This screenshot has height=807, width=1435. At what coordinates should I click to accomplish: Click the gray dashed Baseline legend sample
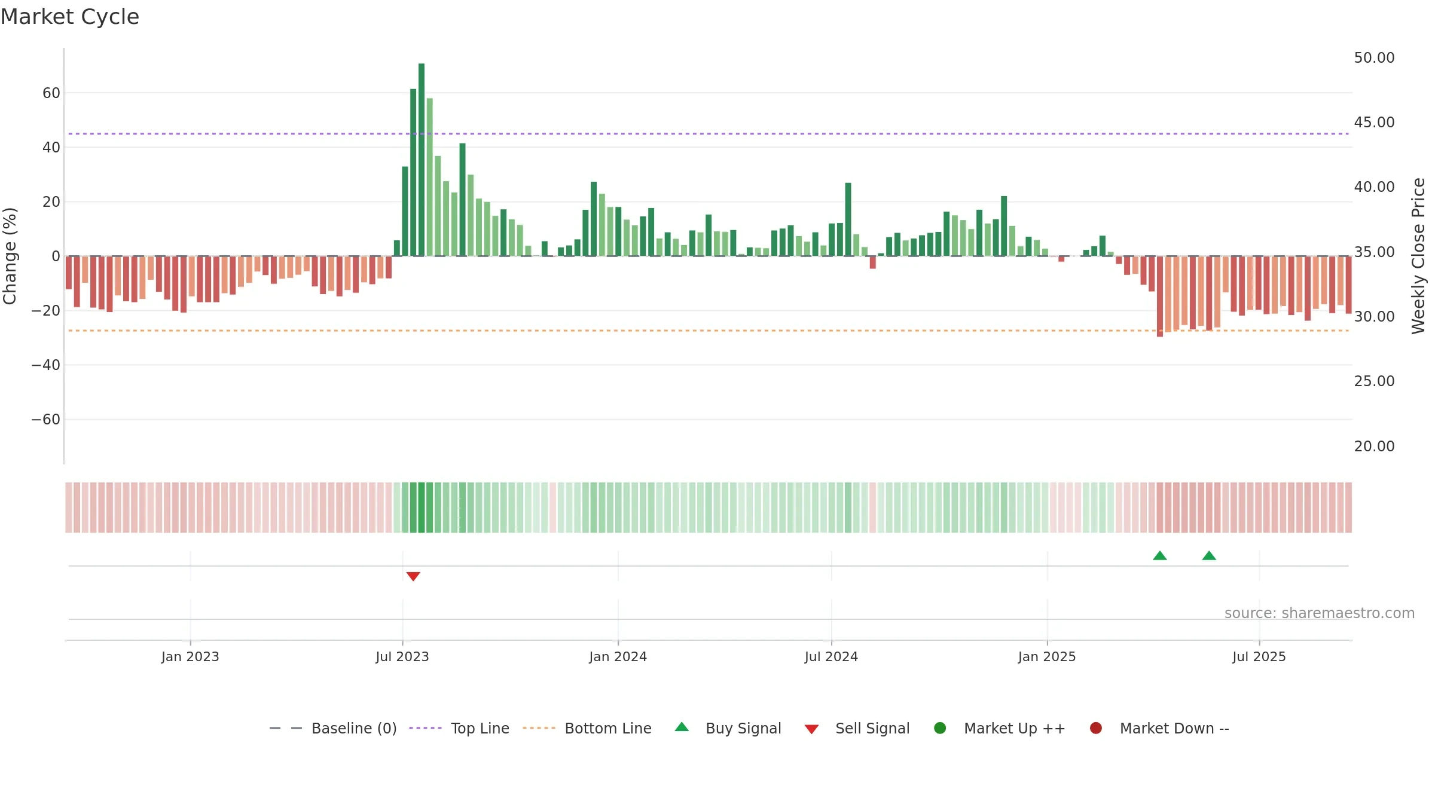tap(286, 728)
